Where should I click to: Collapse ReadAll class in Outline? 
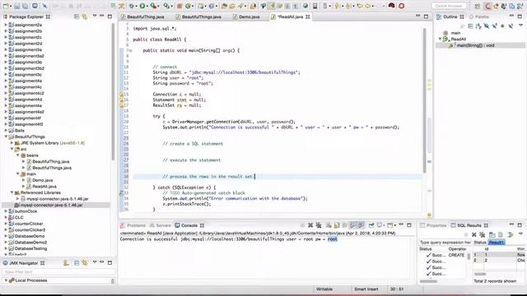click(x=440, y=39)
